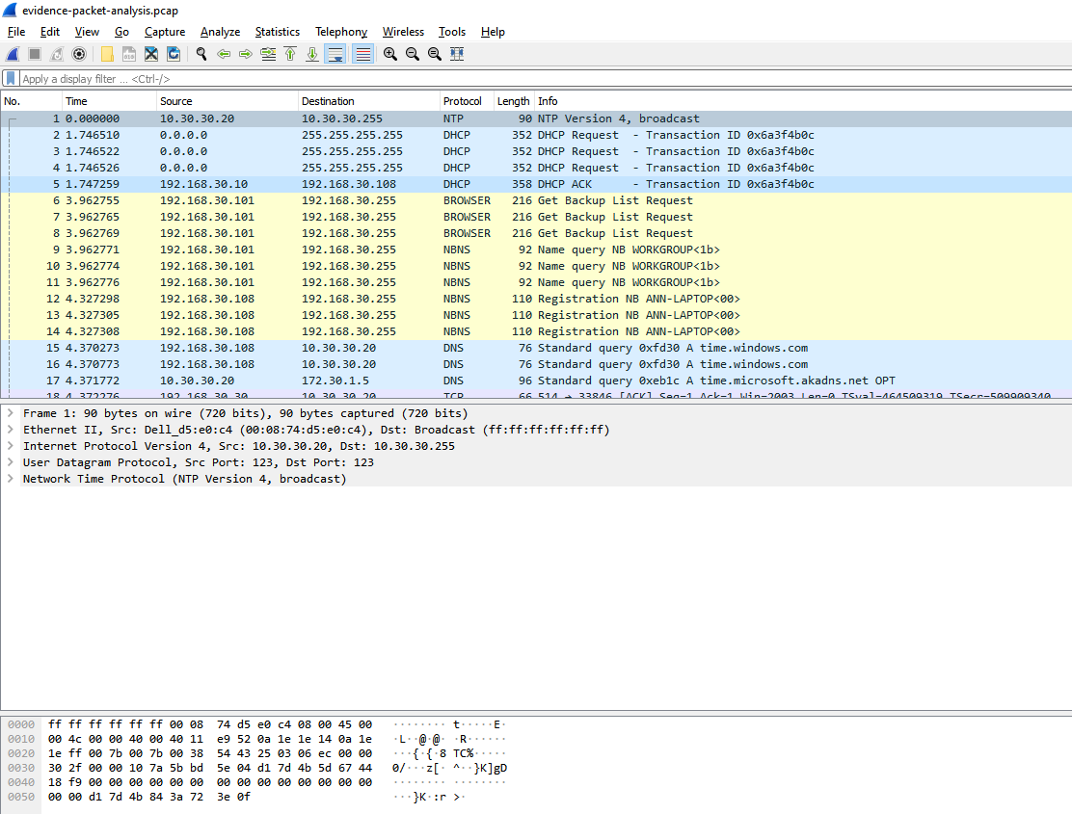1072x814 pixels.
Task: Select packet 6 BROWSER Get Backup List
Action: click(536, 200)
